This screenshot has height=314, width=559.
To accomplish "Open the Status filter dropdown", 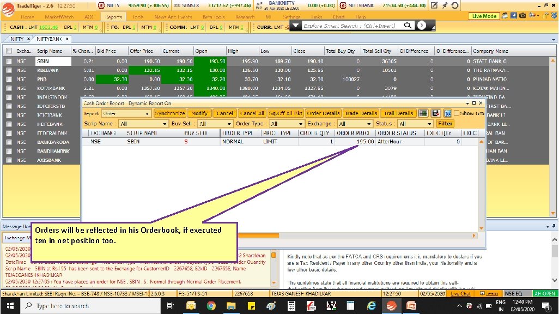I will [416, 123].
